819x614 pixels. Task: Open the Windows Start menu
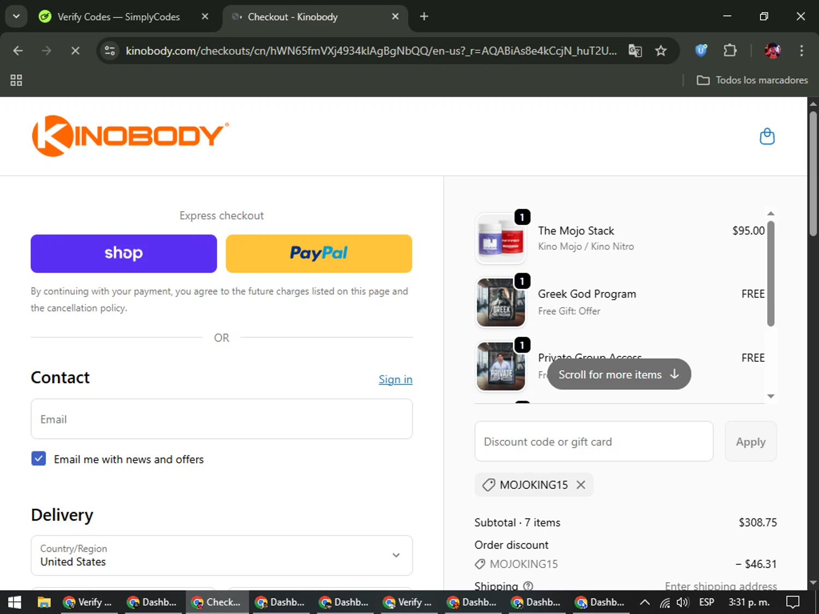[15, 602]
